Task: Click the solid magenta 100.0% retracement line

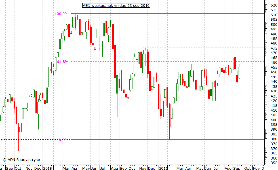Action: [168, 14]
